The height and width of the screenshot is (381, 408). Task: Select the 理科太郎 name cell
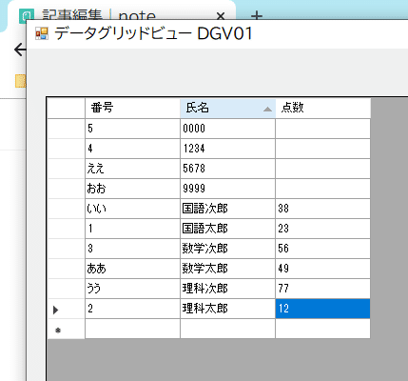click(x=227, y=309)
